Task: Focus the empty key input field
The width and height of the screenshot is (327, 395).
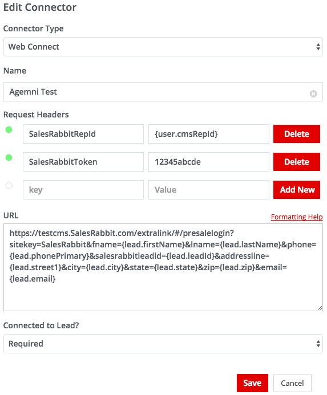Action: coord(83,190)
